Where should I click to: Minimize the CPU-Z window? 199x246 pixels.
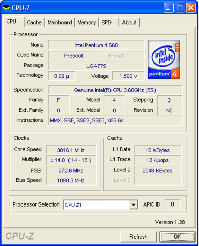pyautogui.click(x=169, y=8)
